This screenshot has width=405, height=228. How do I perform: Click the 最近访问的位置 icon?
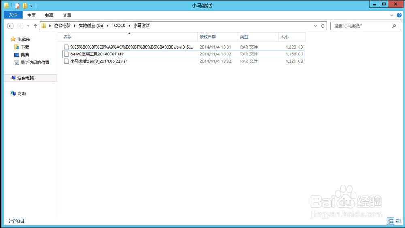[x=17, y=62]
